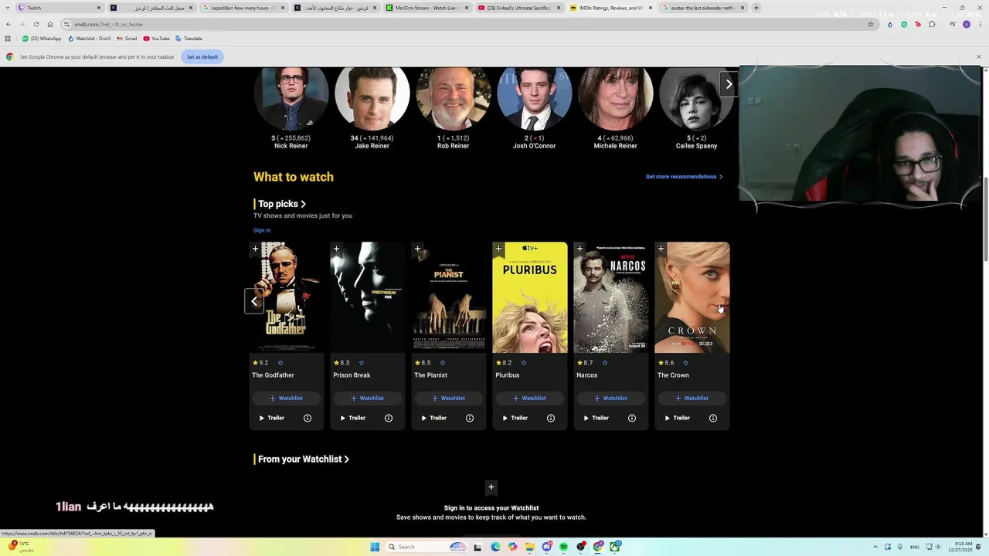Switch to the expedition Google search tab
Screen dimensions: 989x556
tap(243, 8)
